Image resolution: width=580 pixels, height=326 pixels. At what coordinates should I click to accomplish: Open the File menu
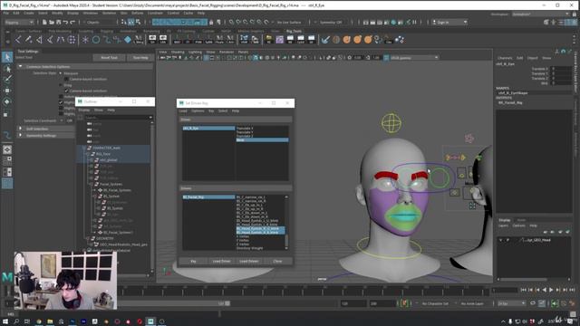(x=6, y=13)
